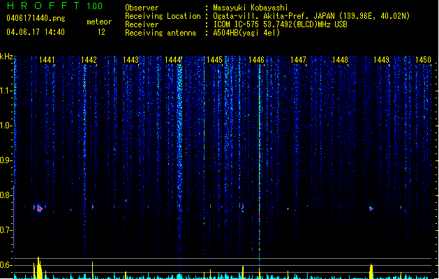Click time marker 1448
Viewport: 439px width, 279px height.
click(340, 60)
